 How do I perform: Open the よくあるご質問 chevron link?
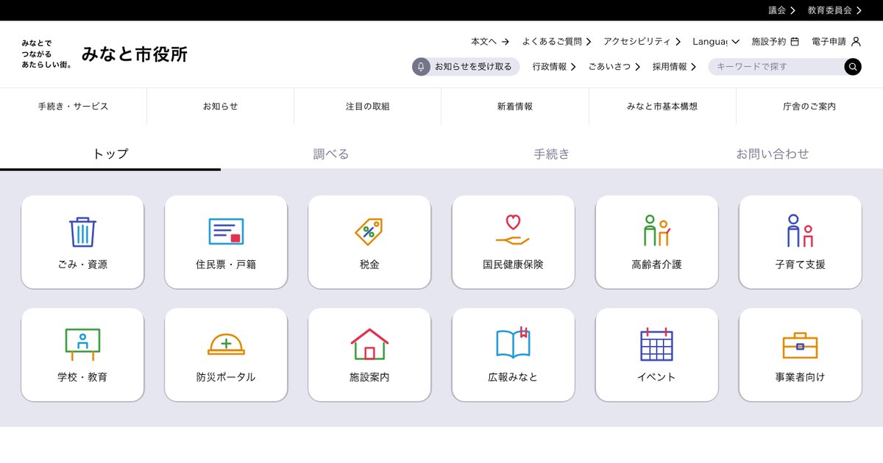[x=557, y=42]
